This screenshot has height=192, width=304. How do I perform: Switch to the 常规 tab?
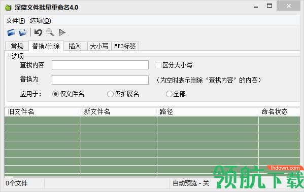click(17, 46)
